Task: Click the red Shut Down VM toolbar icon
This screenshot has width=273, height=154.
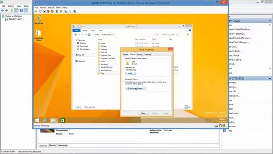Action: pos(48,12)
